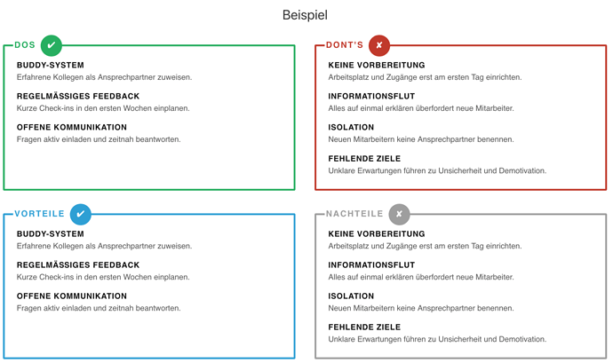This screenshot has width=613, height=363.
Task: Click FEHLENDE ZIELE heading in the NACHTEILE box
Action: (x=364, y=327)
